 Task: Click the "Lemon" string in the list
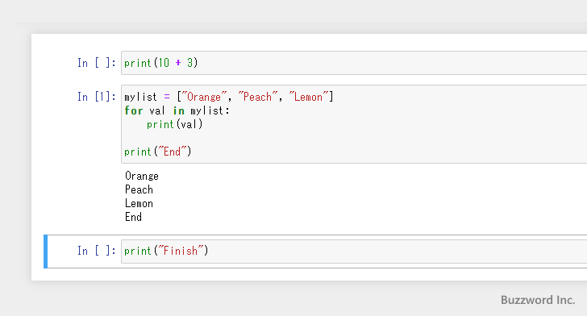309,97
